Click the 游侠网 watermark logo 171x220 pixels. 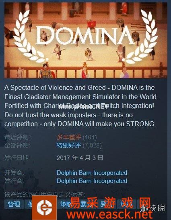152,208
